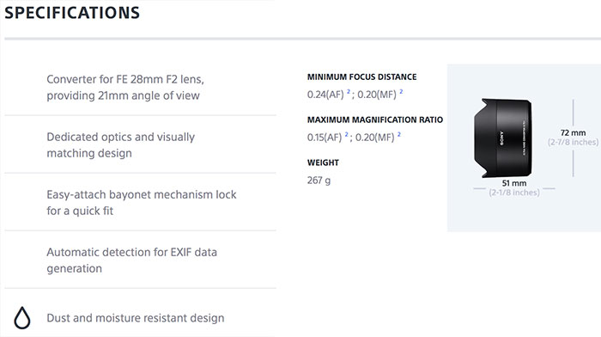Click the 267 g weight value
This screenshot has width=601, height=337.
[x=319, y=180]
